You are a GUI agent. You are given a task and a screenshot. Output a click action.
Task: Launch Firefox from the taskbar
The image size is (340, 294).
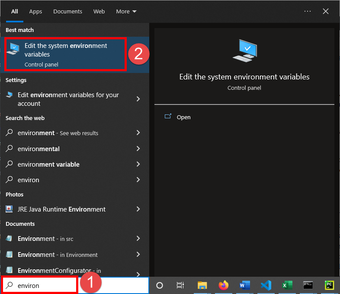tap(223, 285)
